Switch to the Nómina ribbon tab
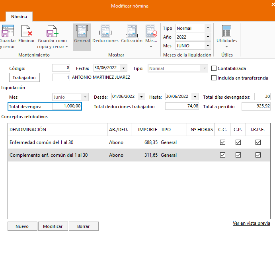 [19, 17]
